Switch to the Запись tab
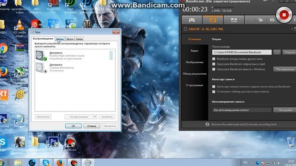 [x=60, y=39]
